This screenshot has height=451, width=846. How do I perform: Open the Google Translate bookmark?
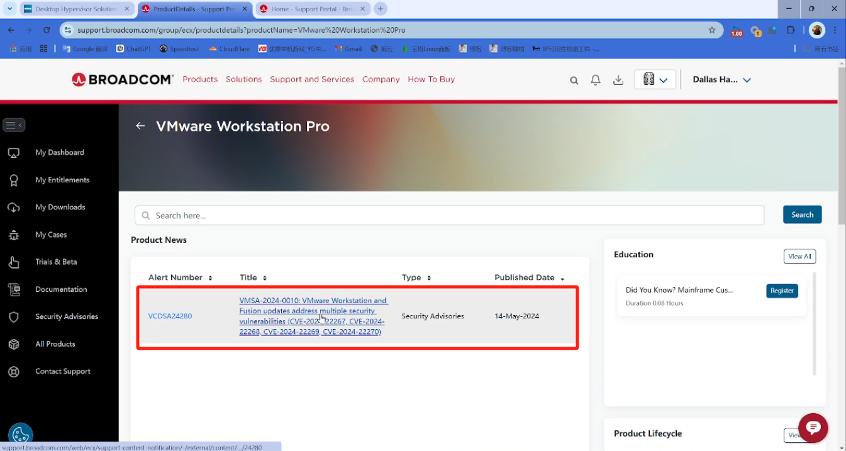point(86,48)
